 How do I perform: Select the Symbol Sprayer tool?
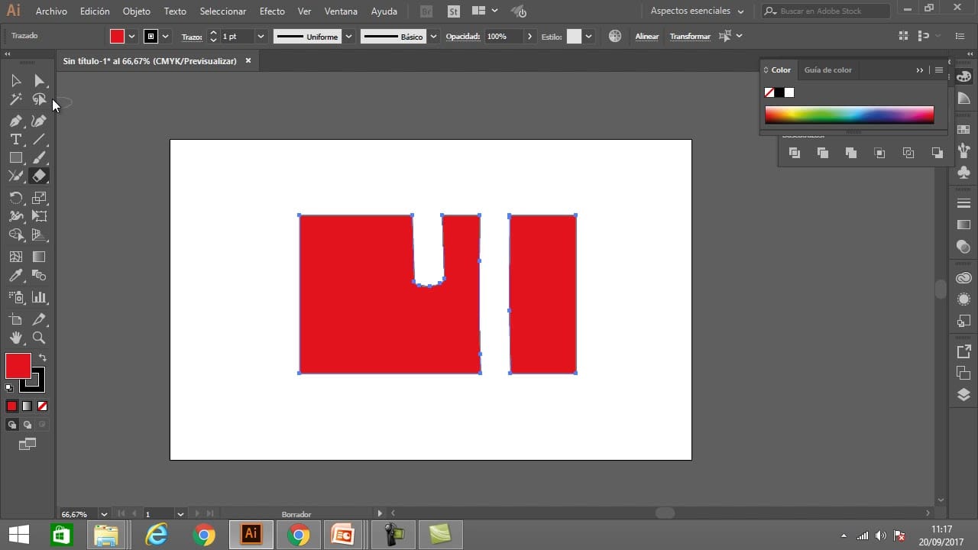click(15, 297)
